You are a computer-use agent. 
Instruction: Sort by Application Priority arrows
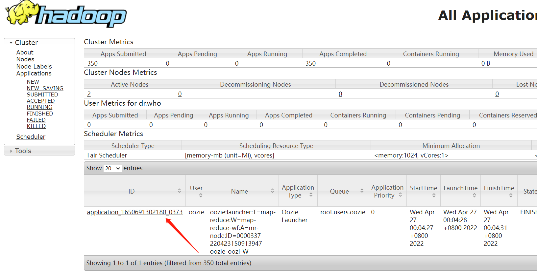tap(400, 195)
